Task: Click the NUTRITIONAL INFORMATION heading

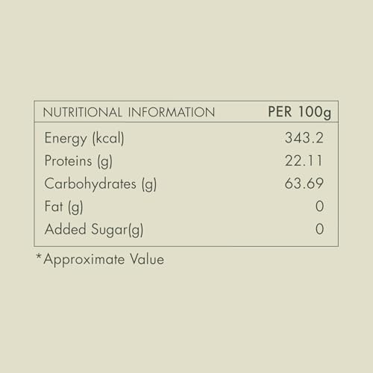Action: point(129,113)
